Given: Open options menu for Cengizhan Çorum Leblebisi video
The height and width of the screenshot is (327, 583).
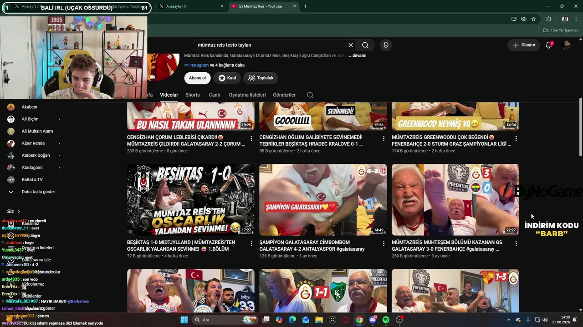Looking at the screenshot, I should (251, 139).
